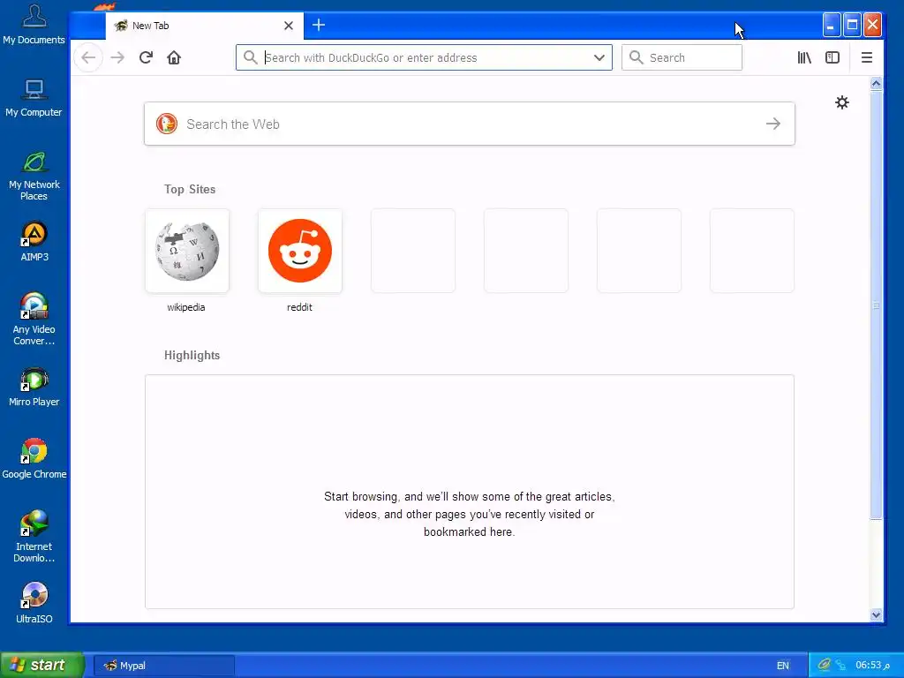Select Google Chrome desktop shortcut
904x678 pixels.
34,459
